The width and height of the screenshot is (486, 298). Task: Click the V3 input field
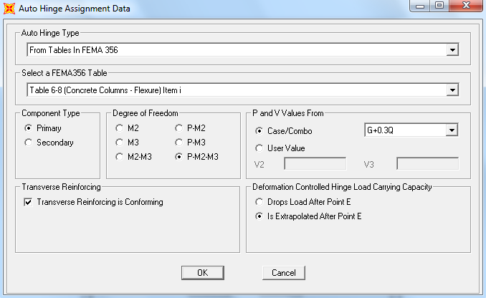coord(427,163)
